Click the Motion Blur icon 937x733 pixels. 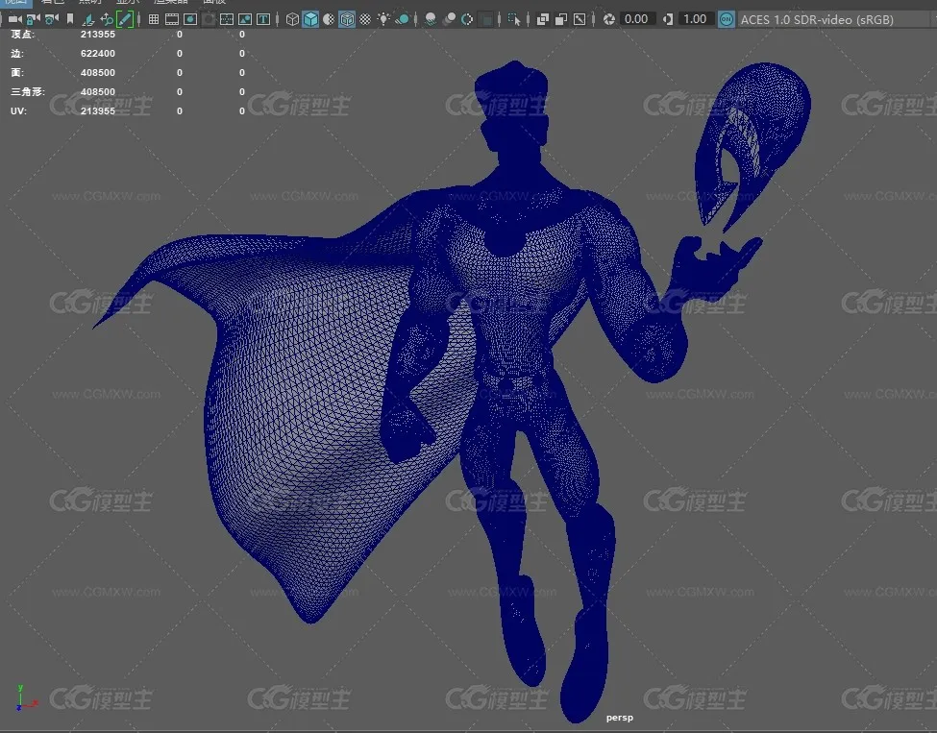click(450, 19)
